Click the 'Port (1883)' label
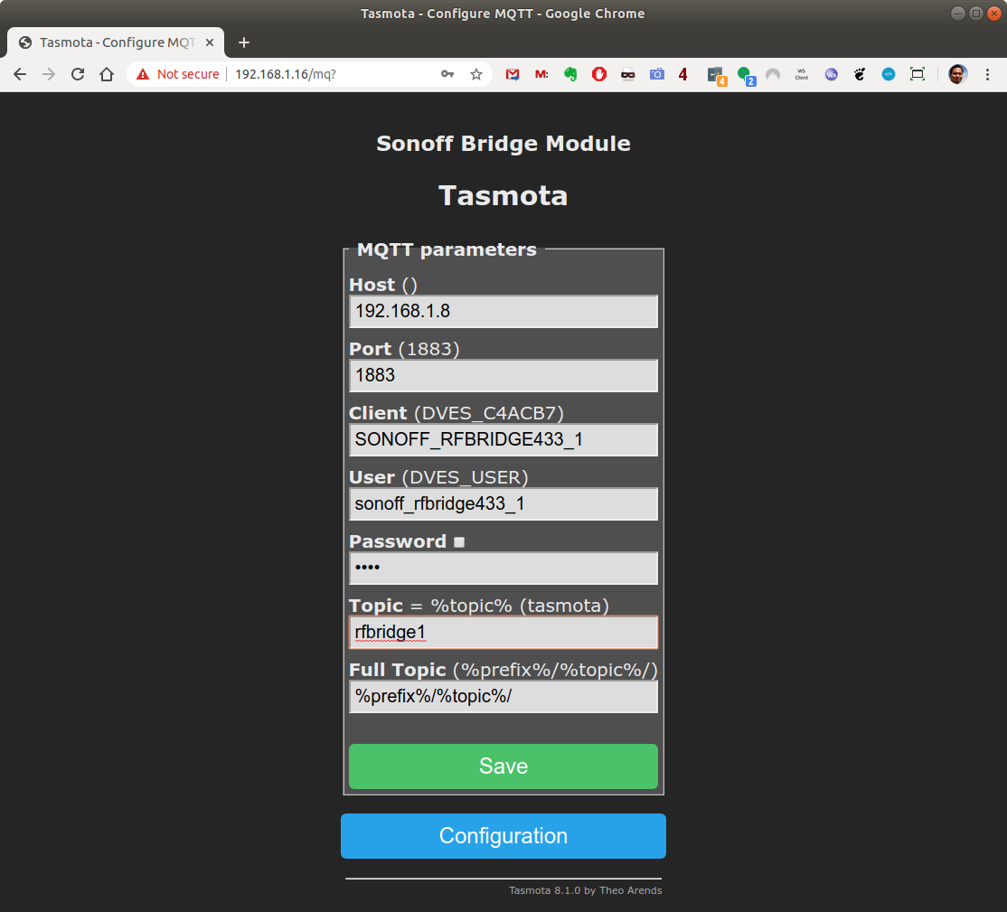This screenshot has width=1007, height=912. pos(405,349)
